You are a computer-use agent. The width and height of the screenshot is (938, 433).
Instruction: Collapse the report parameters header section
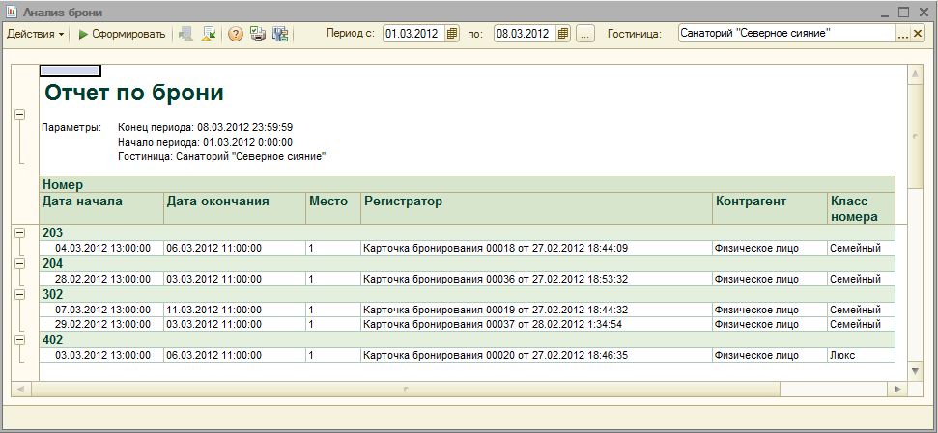19,114
